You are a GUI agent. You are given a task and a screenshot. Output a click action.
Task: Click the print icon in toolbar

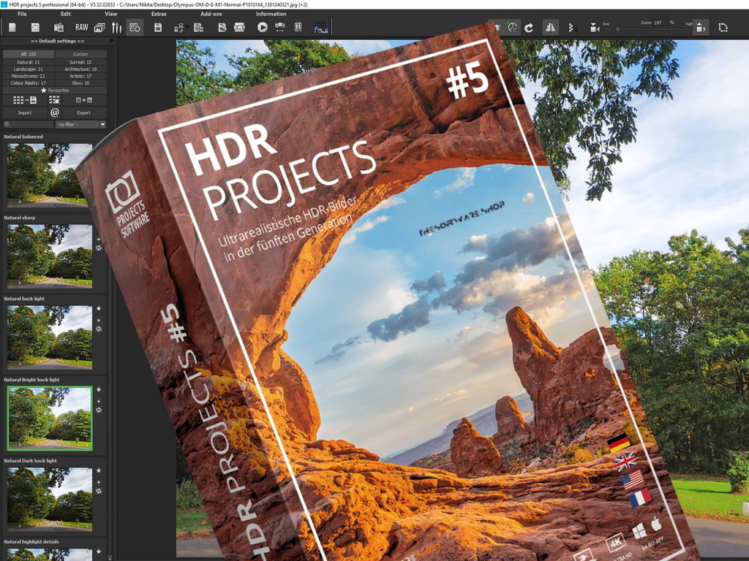tap(239, 28)
